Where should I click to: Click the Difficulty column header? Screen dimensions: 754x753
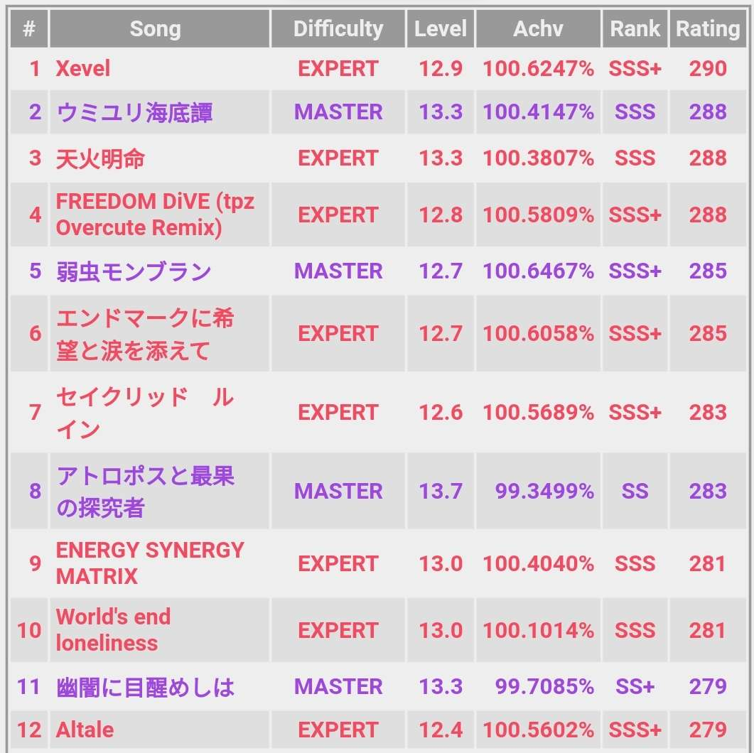pyautogui.click(x=338, y=29)
